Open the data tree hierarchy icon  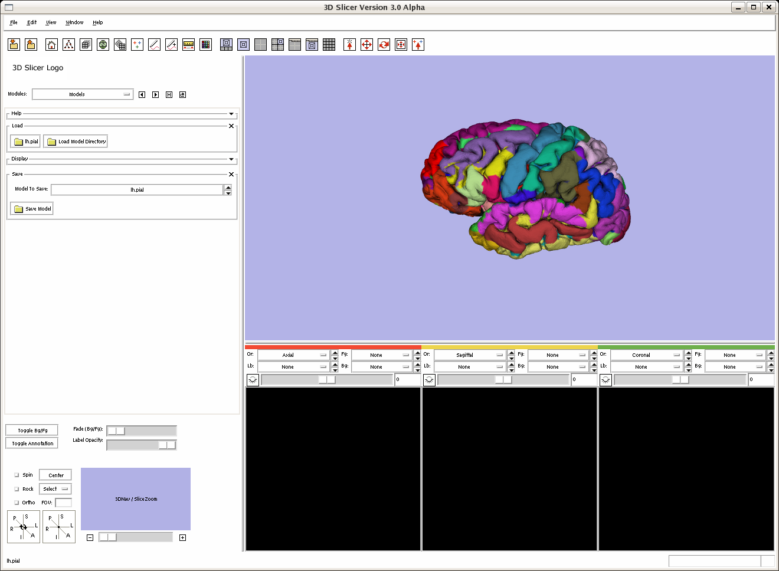(69, 45)
